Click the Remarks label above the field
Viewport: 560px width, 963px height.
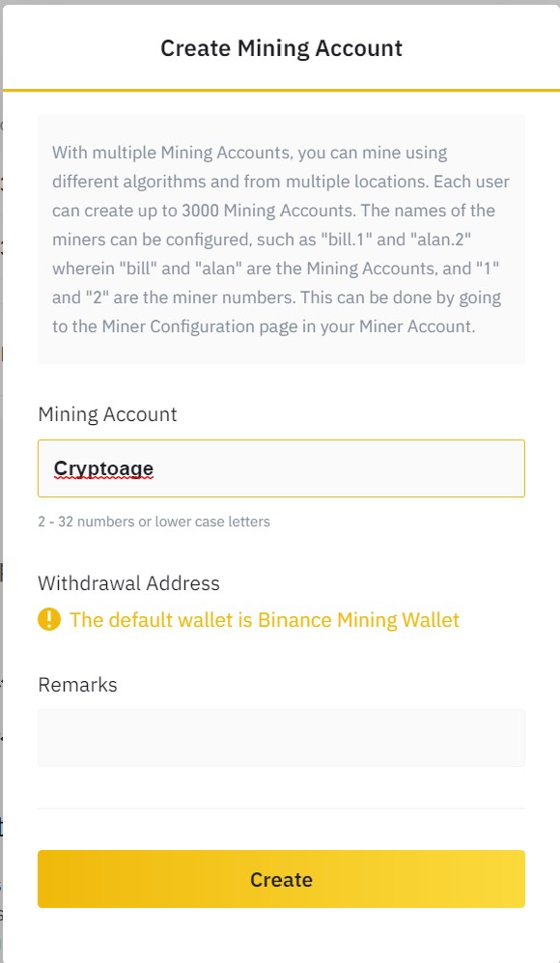(x=77, y=685)
